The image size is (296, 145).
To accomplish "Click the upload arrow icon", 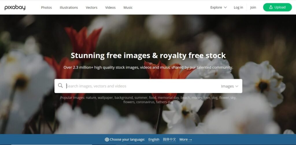I will (x=271, y=7).
